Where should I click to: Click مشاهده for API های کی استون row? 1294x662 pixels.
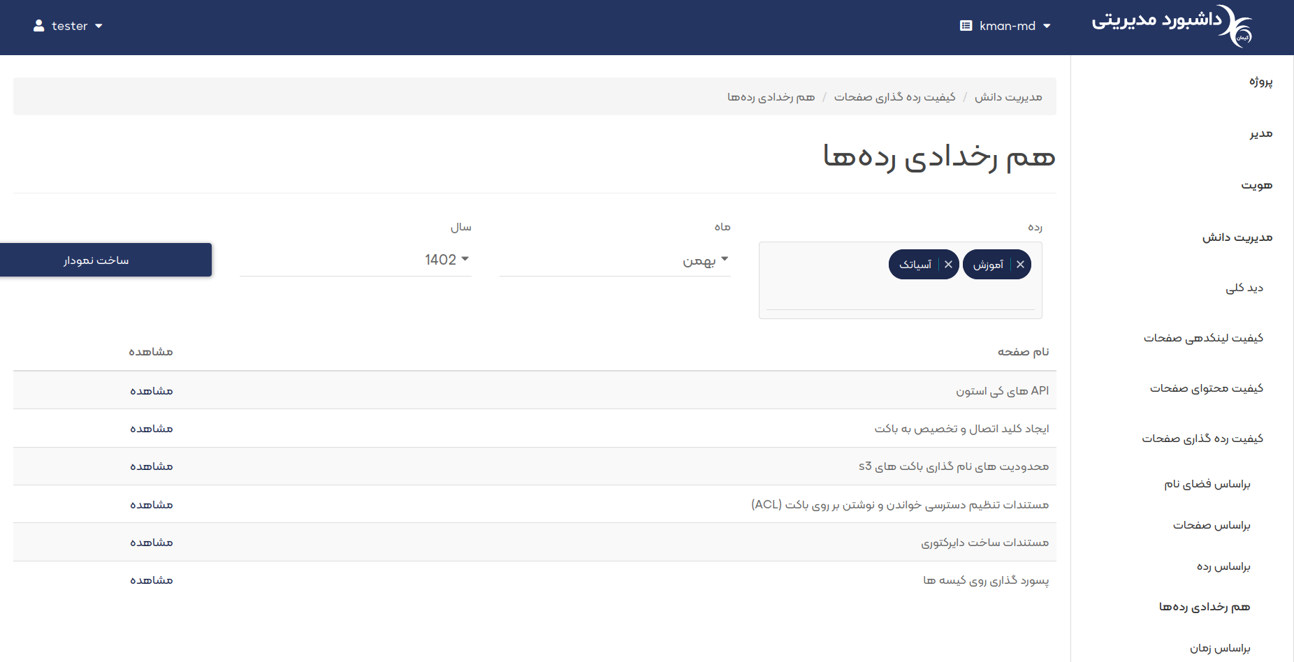pos(152,391)
